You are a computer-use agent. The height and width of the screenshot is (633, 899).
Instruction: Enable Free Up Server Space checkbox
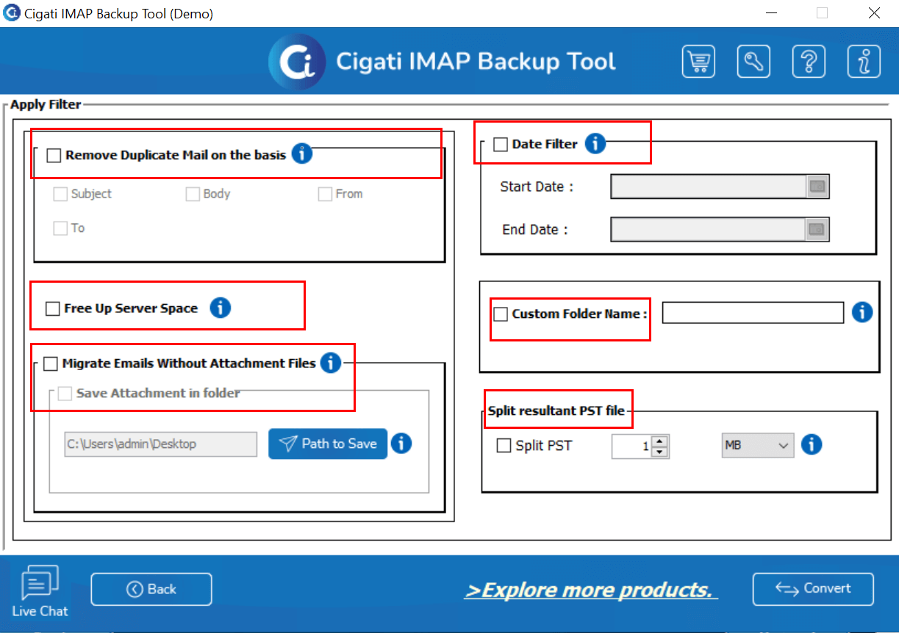(52, 308)
